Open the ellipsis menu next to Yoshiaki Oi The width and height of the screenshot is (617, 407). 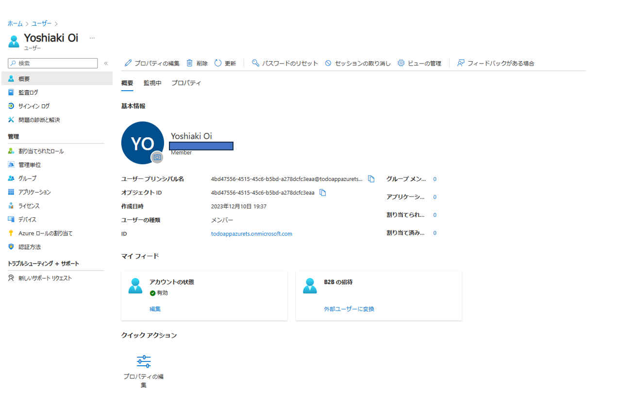pyautogui.click(x=92, y=38)
